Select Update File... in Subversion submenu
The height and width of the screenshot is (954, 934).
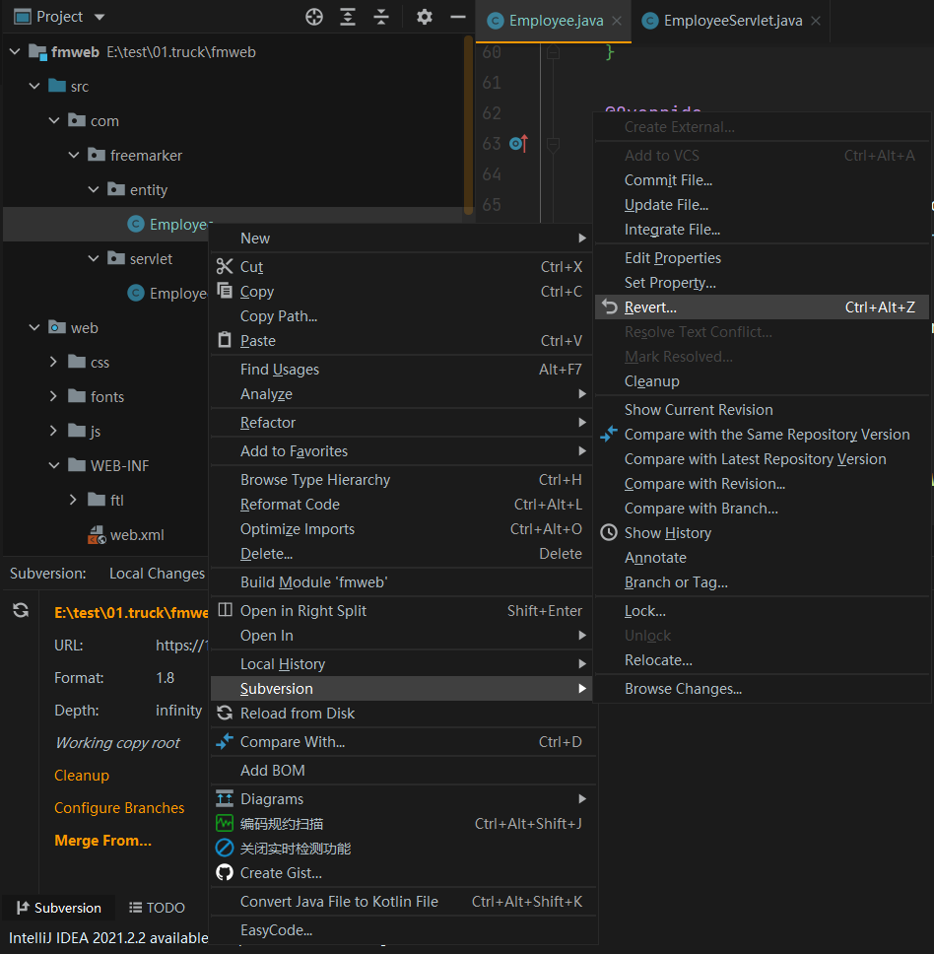[x=762, y=205]
